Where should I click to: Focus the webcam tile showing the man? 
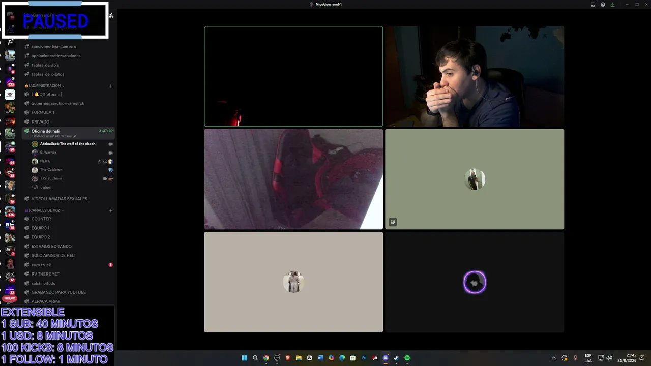[x=475, y=76]
